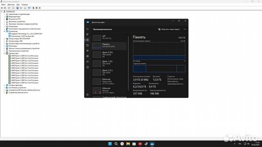Expand the Мониторы node
Image resolution: width=262 pixels, height=147 pixels.
point(4,46)
